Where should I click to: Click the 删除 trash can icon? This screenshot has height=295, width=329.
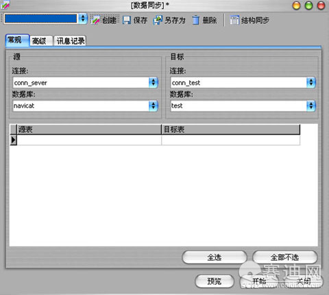(x=195, y=20)
